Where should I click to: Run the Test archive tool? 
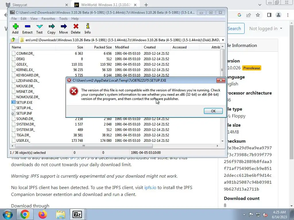(x=39, y=29)
